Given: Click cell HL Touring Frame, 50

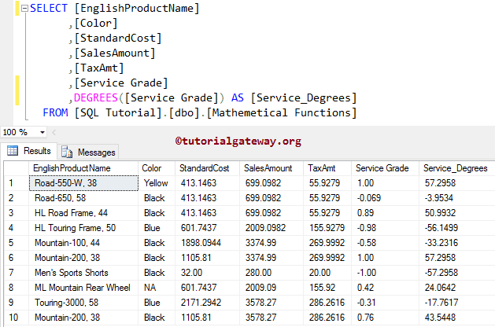Looking at the screenshot, I should click(x=83, y=228).
